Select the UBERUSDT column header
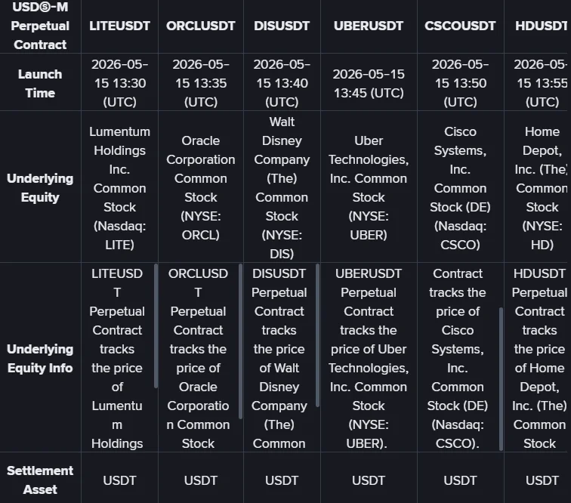This screenshot has width=571, height=503. [369, 26]
